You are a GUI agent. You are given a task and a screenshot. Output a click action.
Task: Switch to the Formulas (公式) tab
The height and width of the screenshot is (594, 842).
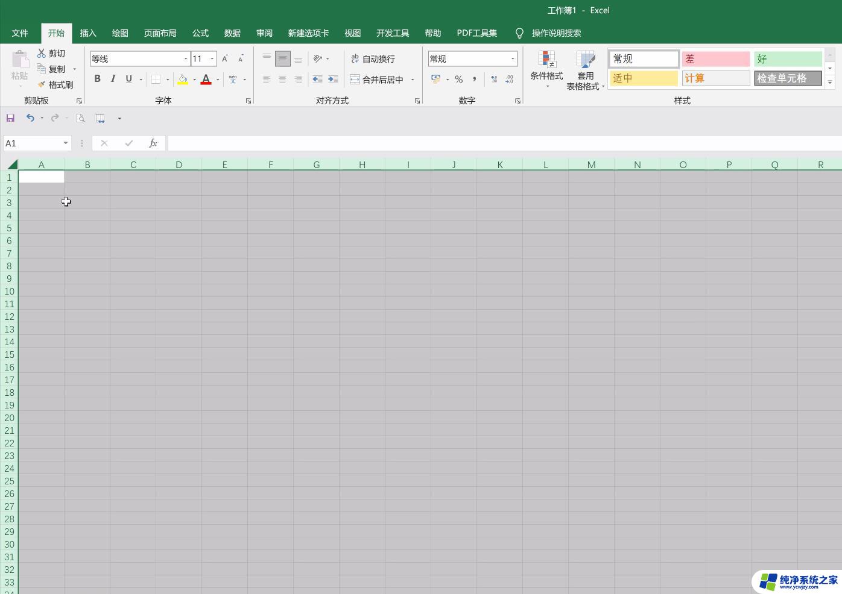[x=200, y=33]
